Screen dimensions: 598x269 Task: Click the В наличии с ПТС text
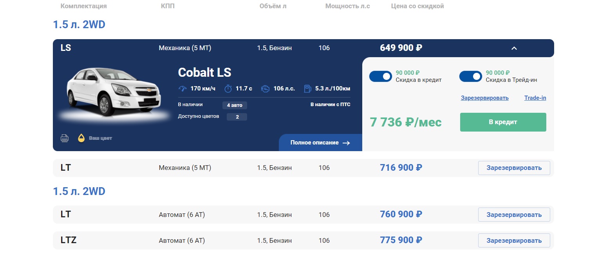(x=331, y=105)
